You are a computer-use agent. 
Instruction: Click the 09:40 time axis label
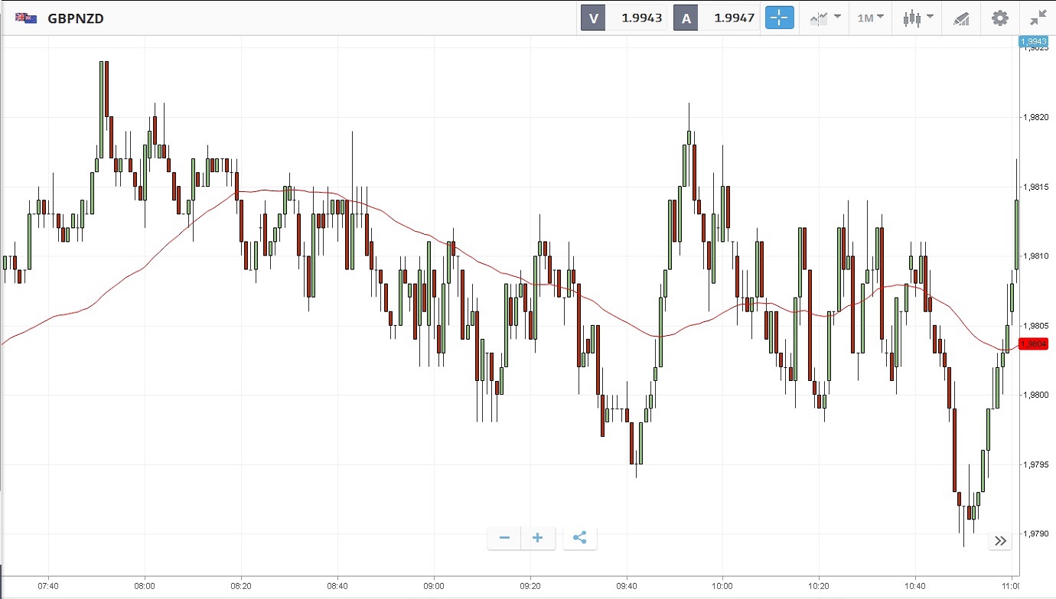coord(627,586)
